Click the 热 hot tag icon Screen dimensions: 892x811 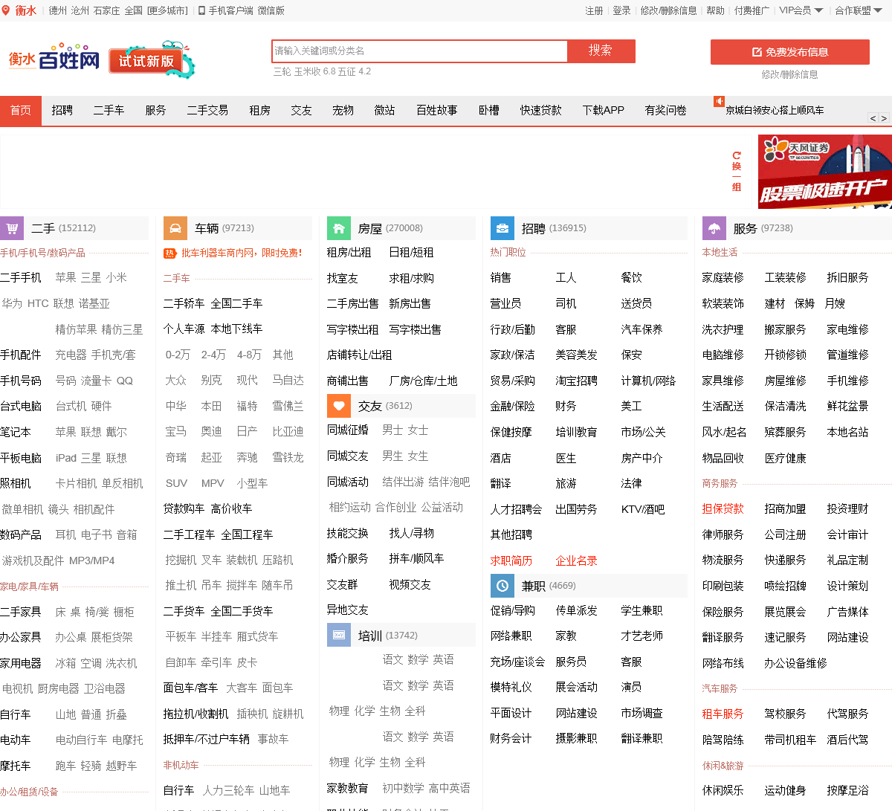(169, 253)
